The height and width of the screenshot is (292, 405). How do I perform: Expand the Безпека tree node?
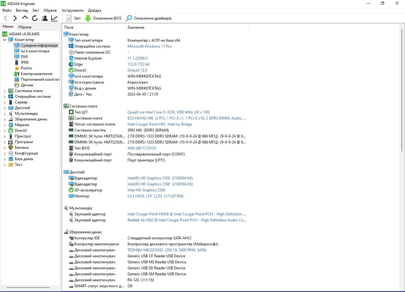click(x=4, y=148)
